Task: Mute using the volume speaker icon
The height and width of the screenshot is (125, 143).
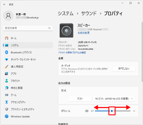Action: pyautogui.click(x=87, y=111)
